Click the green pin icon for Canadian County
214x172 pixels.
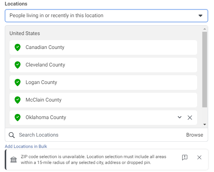18,47
